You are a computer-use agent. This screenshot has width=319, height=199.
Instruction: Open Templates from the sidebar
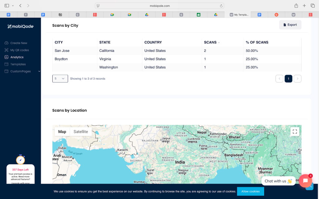pyautogui.click(x=18, y=64)
